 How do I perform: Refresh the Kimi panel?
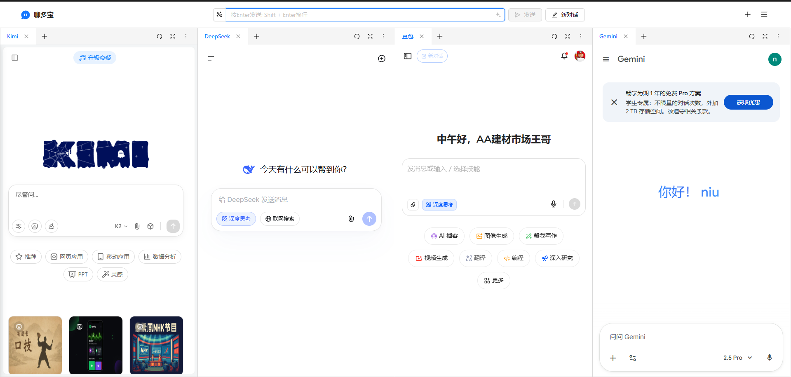click(x=160, y=36)
